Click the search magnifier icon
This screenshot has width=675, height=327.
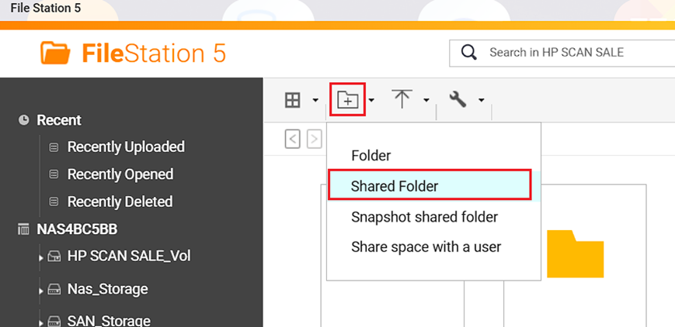coord(468,53)
